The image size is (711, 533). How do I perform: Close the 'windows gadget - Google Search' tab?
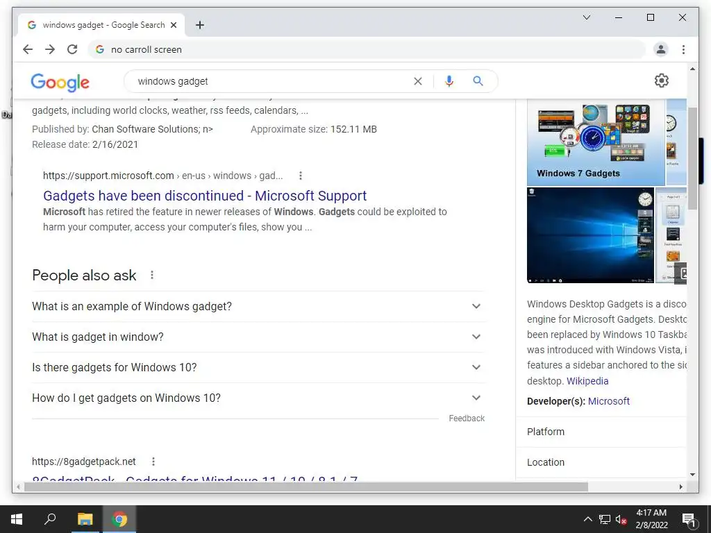click(x=173, y=25)
